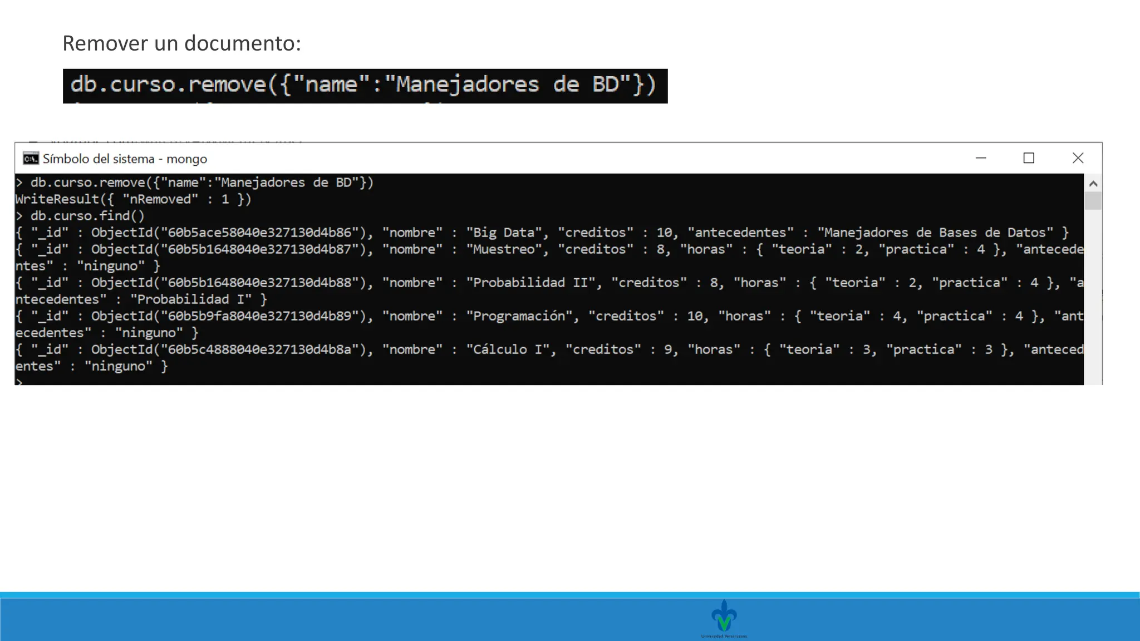The width and height of the screenshot is (1140, 641).
Task: Click "Manejadores de Bases de Datos" antecedentes value
Action: click(935, 233)
